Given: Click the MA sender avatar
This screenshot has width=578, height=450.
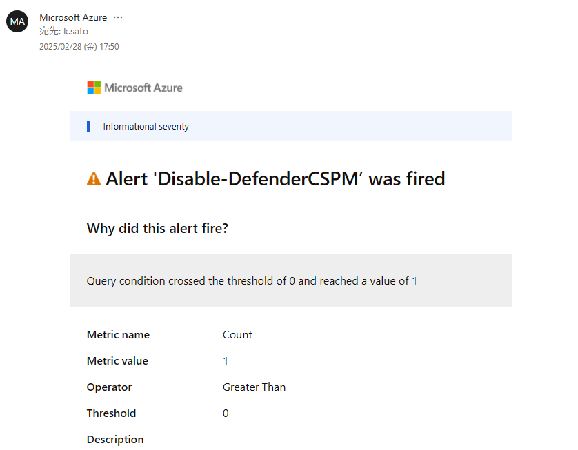Looking at the screenshot, I should point(17,21).
